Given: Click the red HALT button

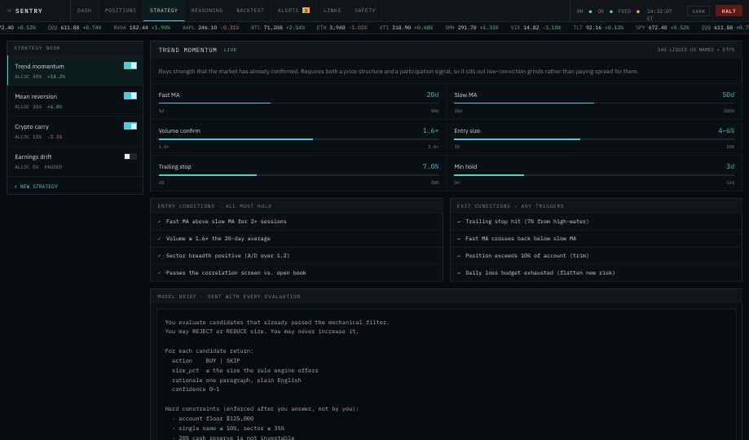Looking at the screenshot, I should (729, 11).
